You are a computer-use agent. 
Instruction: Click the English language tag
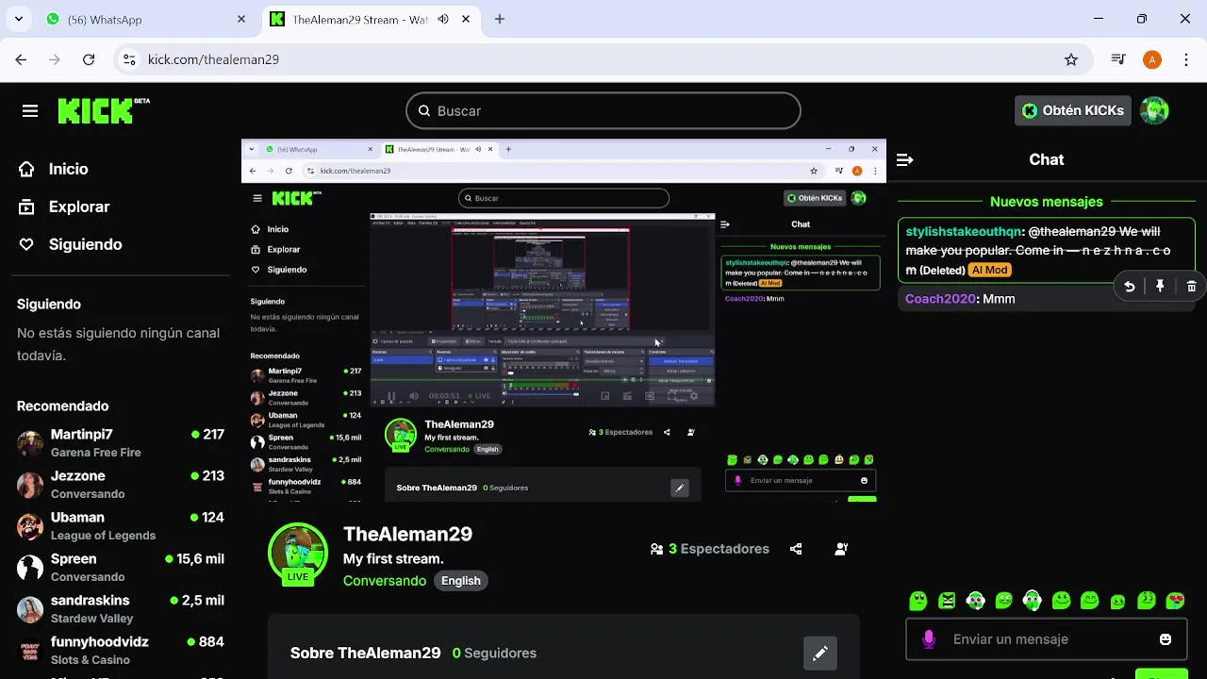461,581
